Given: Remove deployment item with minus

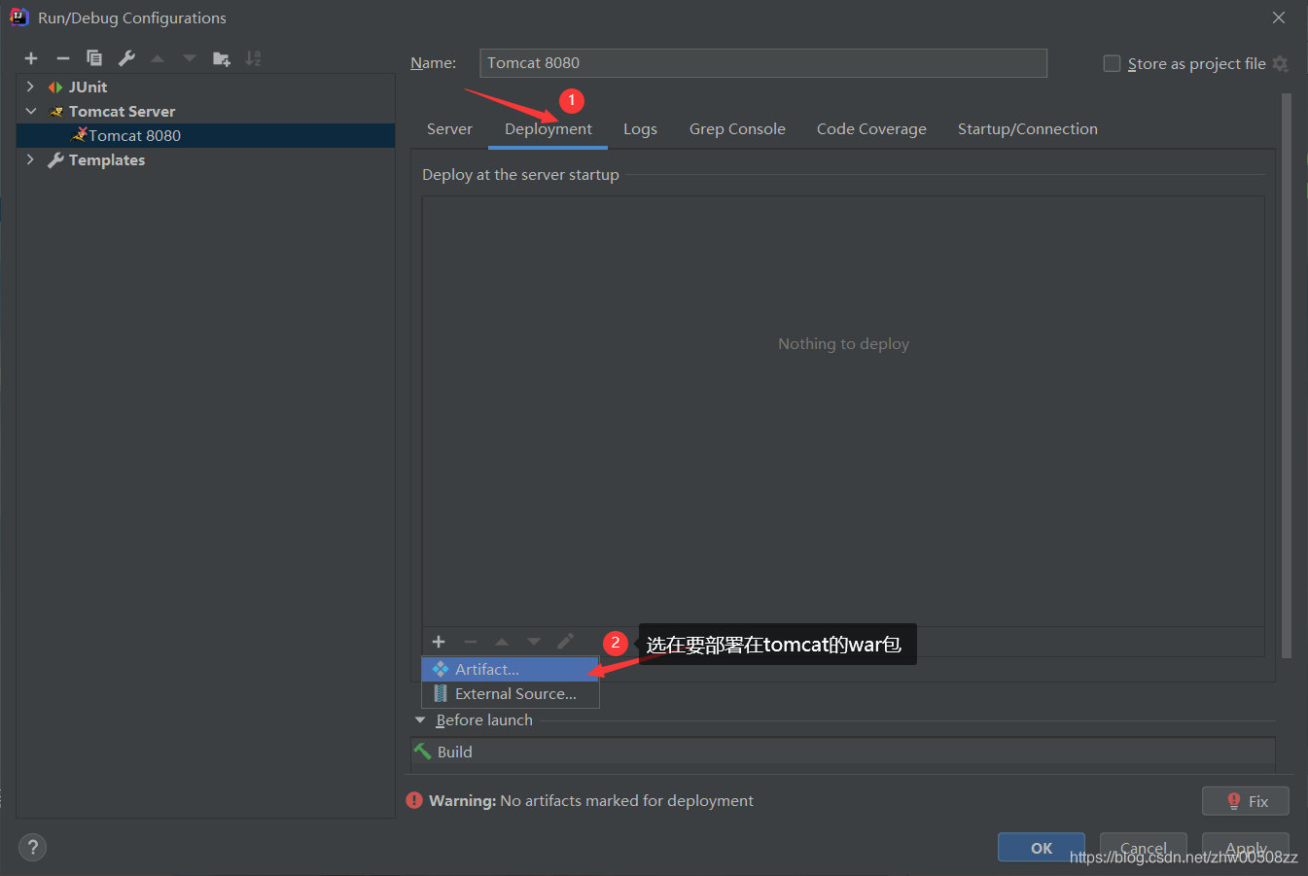Looking at the screenshot, I should pyautogui.click(x=471, y=642).
